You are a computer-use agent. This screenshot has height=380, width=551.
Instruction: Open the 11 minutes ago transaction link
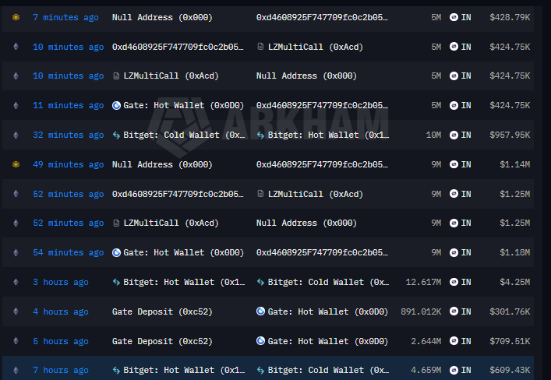68,105
